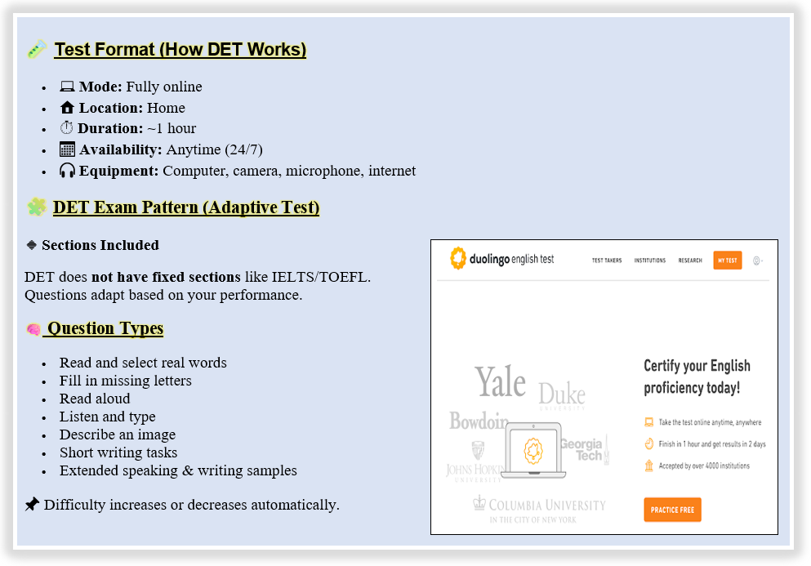
Task: Select the Institutions menu item
Action: [x=649, y=261]
